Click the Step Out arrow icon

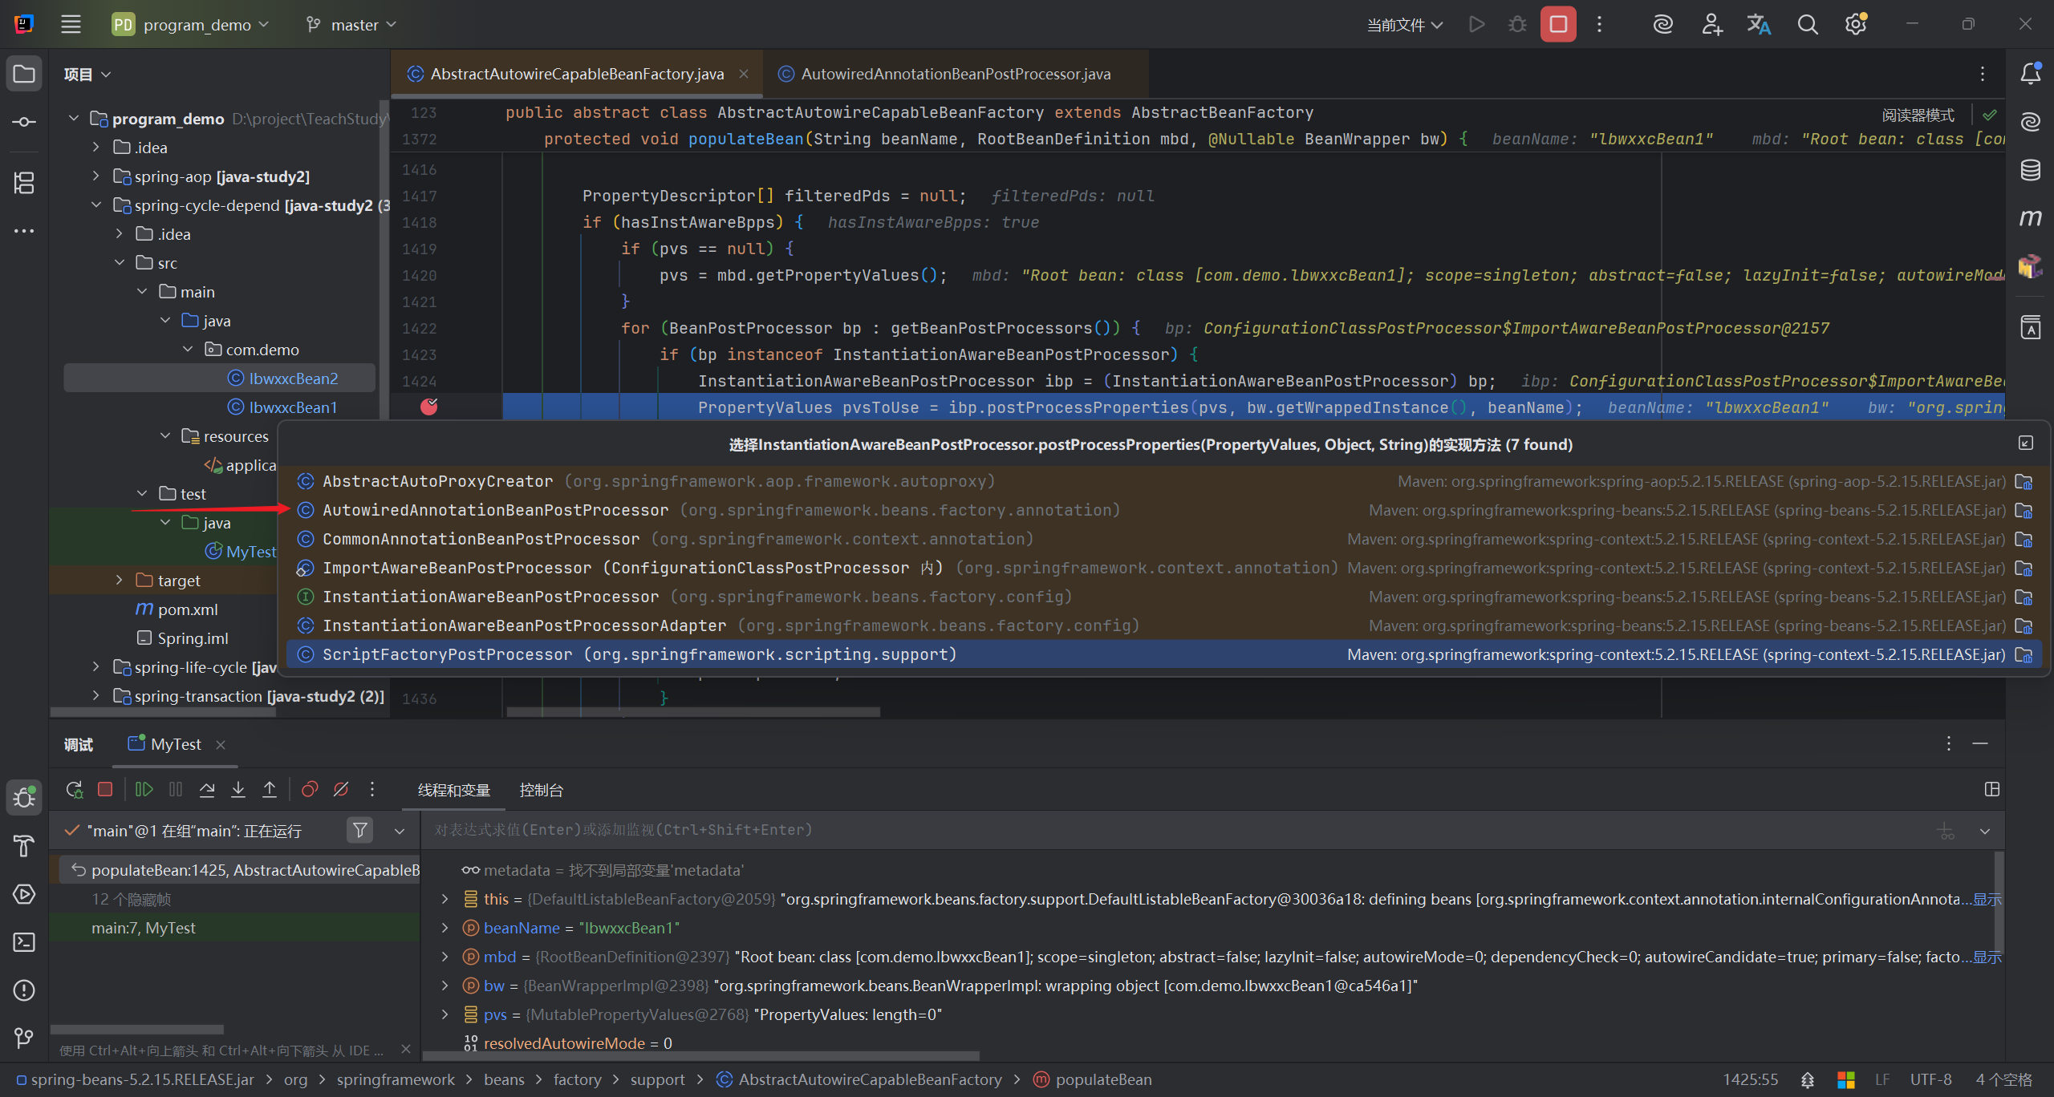tap(270, 790)
